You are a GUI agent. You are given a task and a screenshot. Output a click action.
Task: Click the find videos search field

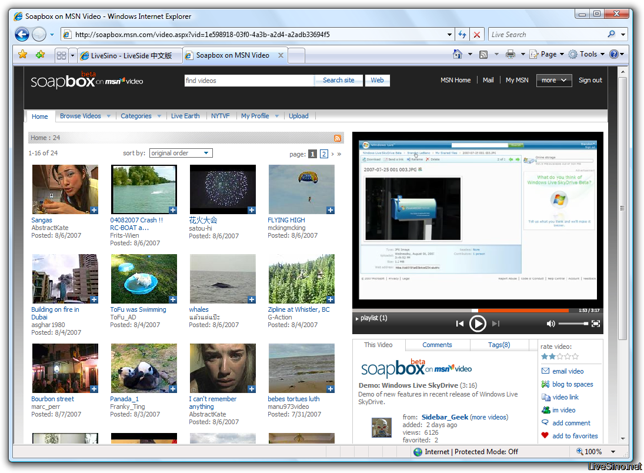pos(249,81)
